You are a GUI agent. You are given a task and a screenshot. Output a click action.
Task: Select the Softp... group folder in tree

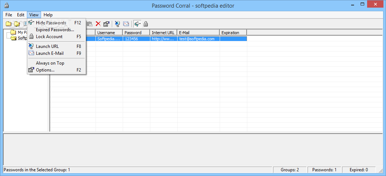[x=19, y=38]
